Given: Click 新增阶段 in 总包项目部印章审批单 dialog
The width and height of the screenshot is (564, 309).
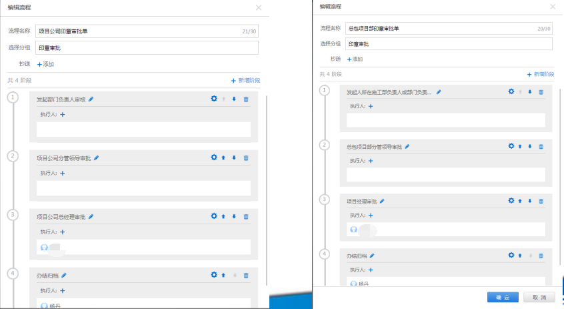Looking at the screenshot, I should tap(541, 75).
